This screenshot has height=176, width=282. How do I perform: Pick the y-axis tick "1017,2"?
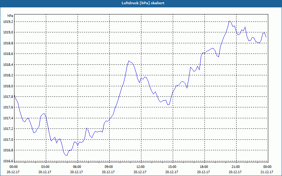point(8,129)
